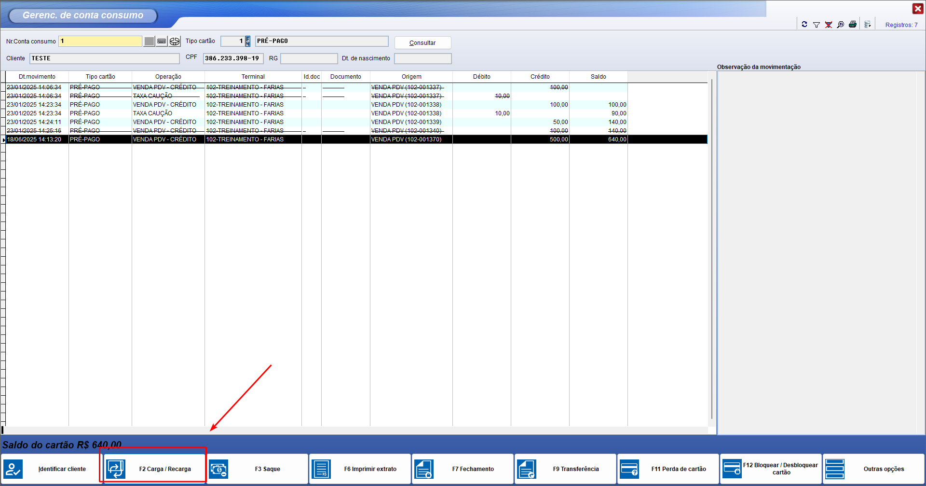Click Identificar cliente button
This screenshot has width=926, height=486.
52,469
